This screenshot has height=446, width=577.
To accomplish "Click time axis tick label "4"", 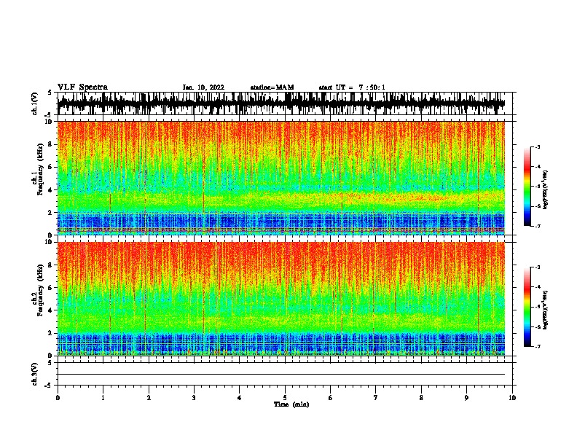I will point(240,398).
